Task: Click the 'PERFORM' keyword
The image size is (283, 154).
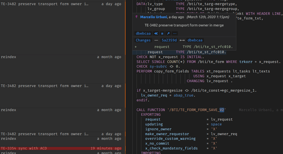Action: pyautogui.click(x=144, y=71)
